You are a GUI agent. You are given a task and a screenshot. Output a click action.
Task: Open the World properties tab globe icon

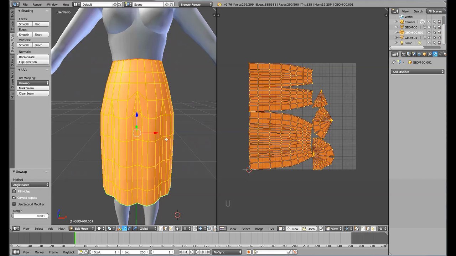click(x=419, y=54)
